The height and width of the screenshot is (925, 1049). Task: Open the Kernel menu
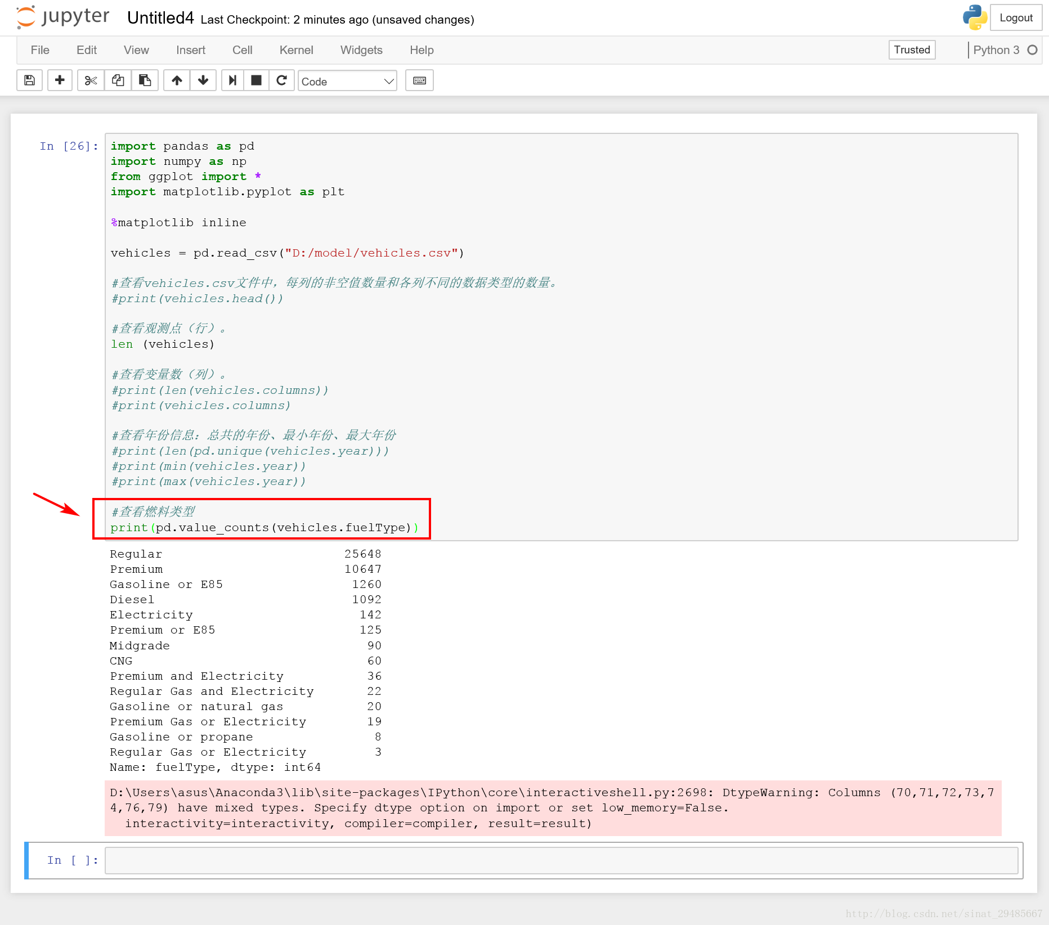pos(297,50)
